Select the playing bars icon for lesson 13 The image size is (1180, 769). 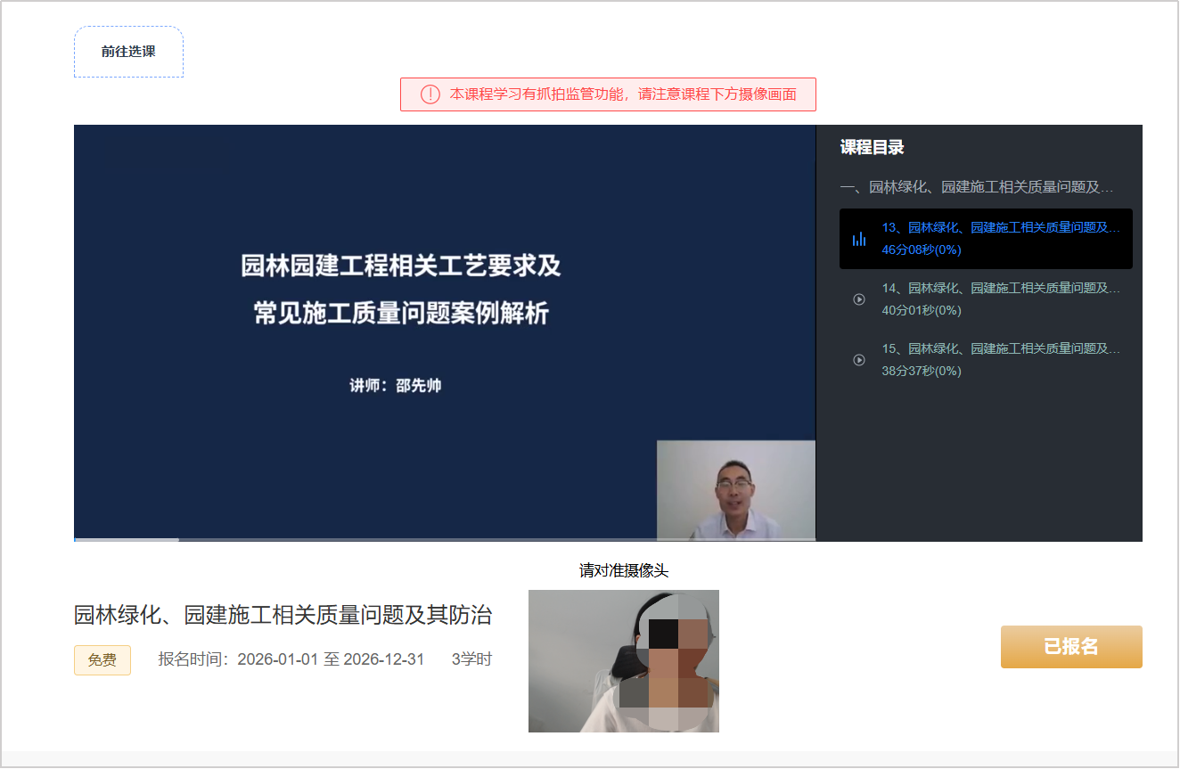pos(859,239)
